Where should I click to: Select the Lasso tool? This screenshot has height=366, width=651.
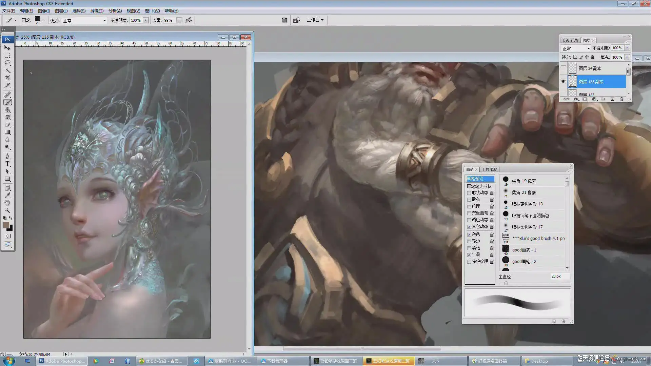tap(7, 63)
